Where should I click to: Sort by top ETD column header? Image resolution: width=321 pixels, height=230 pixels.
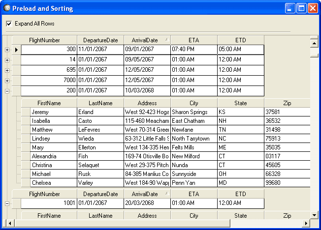tap(241, 40)
